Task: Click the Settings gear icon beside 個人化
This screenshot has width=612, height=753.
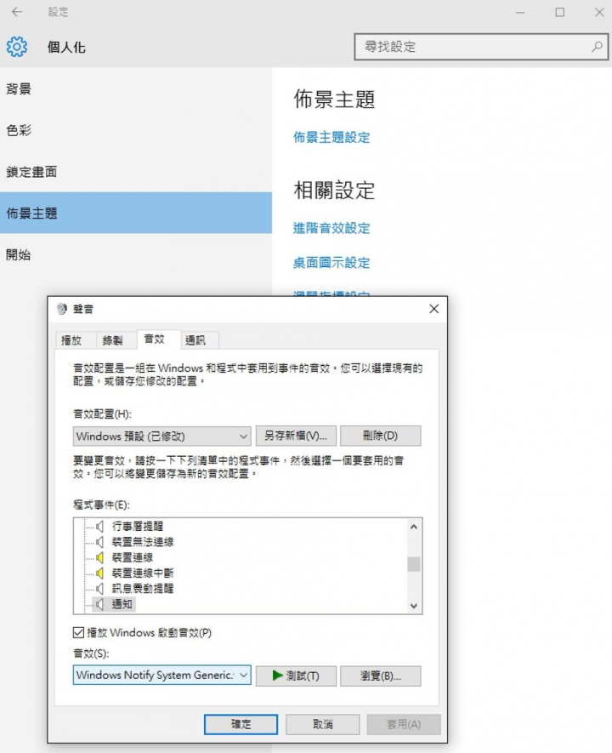Action: [17, 47]
